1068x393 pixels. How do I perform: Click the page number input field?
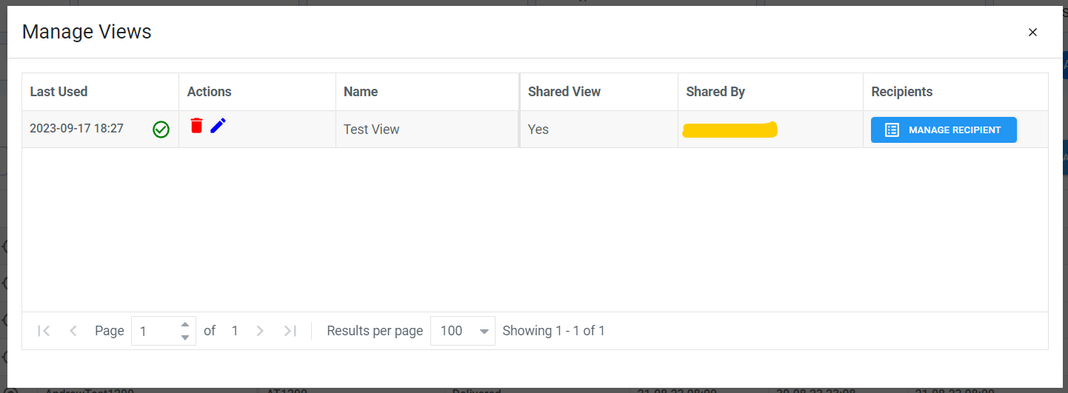pyautogui.click(x=156, y=331)
